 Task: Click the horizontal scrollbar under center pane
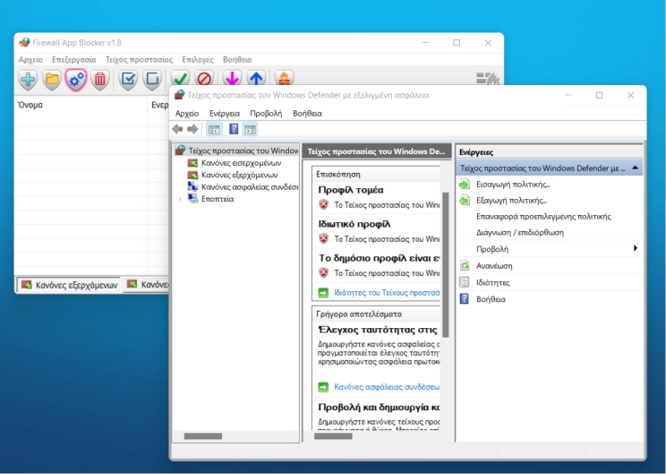333,436
